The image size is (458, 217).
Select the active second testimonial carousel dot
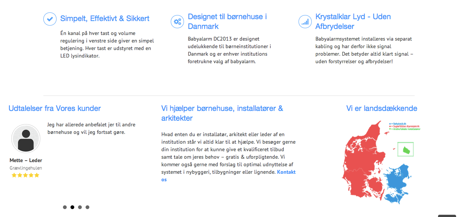(72, 207)
